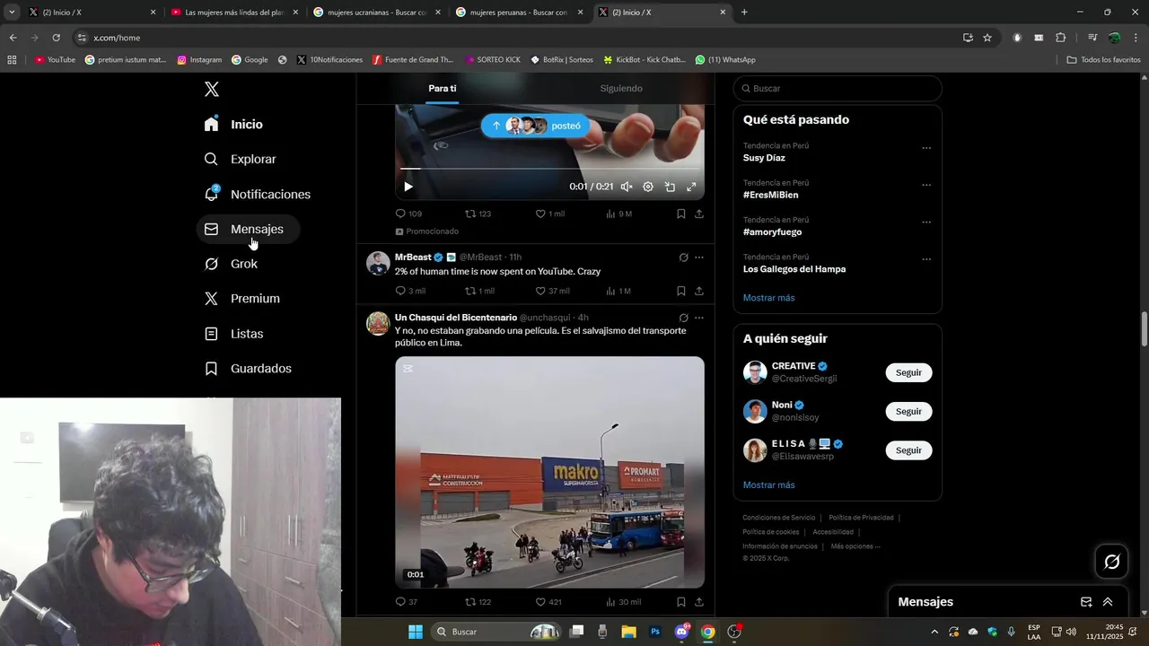Share Un Chasqui del Bicentenario post
The width and height of the screenshot is (1149, 646).
699,602
